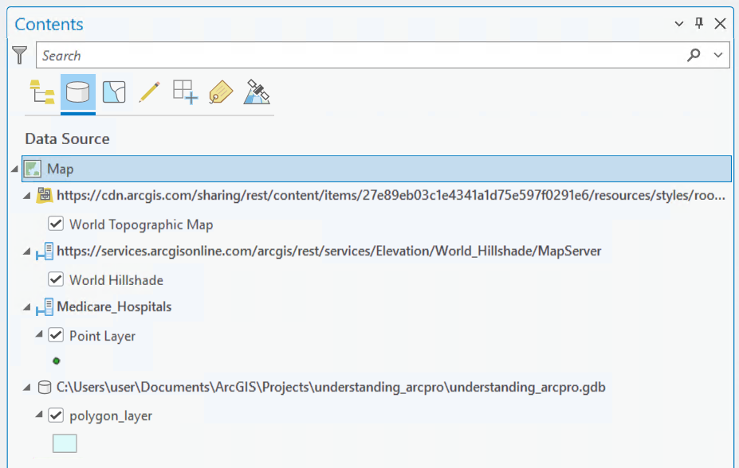This screenshot has width=739, height=468.
Task: Select Medicare_Hospitals source name
Action: (114, 306)
